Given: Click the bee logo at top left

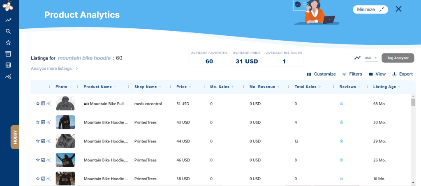Looking at the screenshot, I should click(9, 6).
